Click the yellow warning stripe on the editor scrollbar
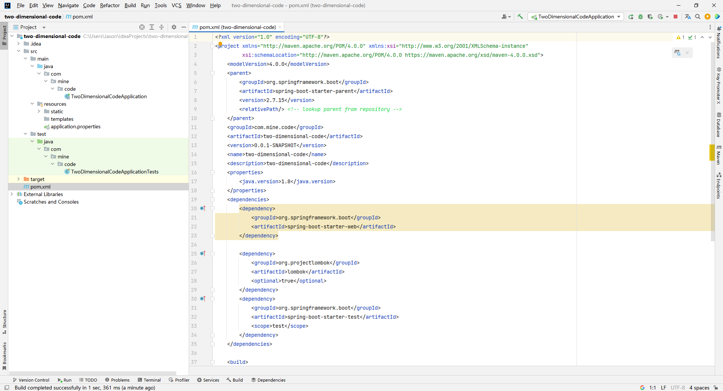 (x=712, y=152)
